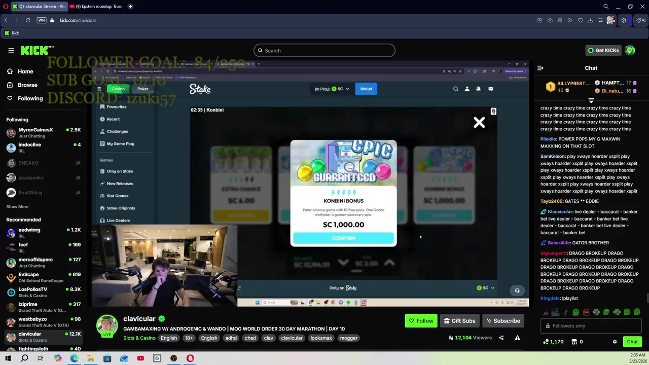The width and height of the screenshot is (649, 365).
Task: Open the bottom SC currency dropdown
Action: coord(486,288)
